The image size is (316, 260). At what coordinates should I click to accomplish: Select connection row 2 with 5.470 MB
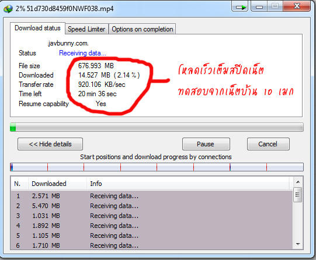151,206
